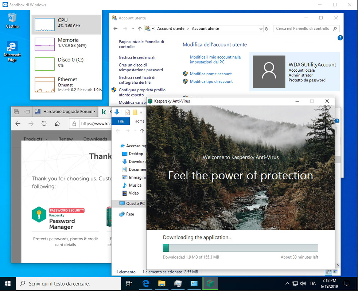Open Documenti in the navigation pane
This screenshot has width=358, height=291.
pos(134,170)
